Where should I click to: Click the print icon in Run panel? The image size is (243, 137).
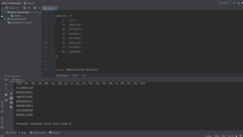click(11, 102)
